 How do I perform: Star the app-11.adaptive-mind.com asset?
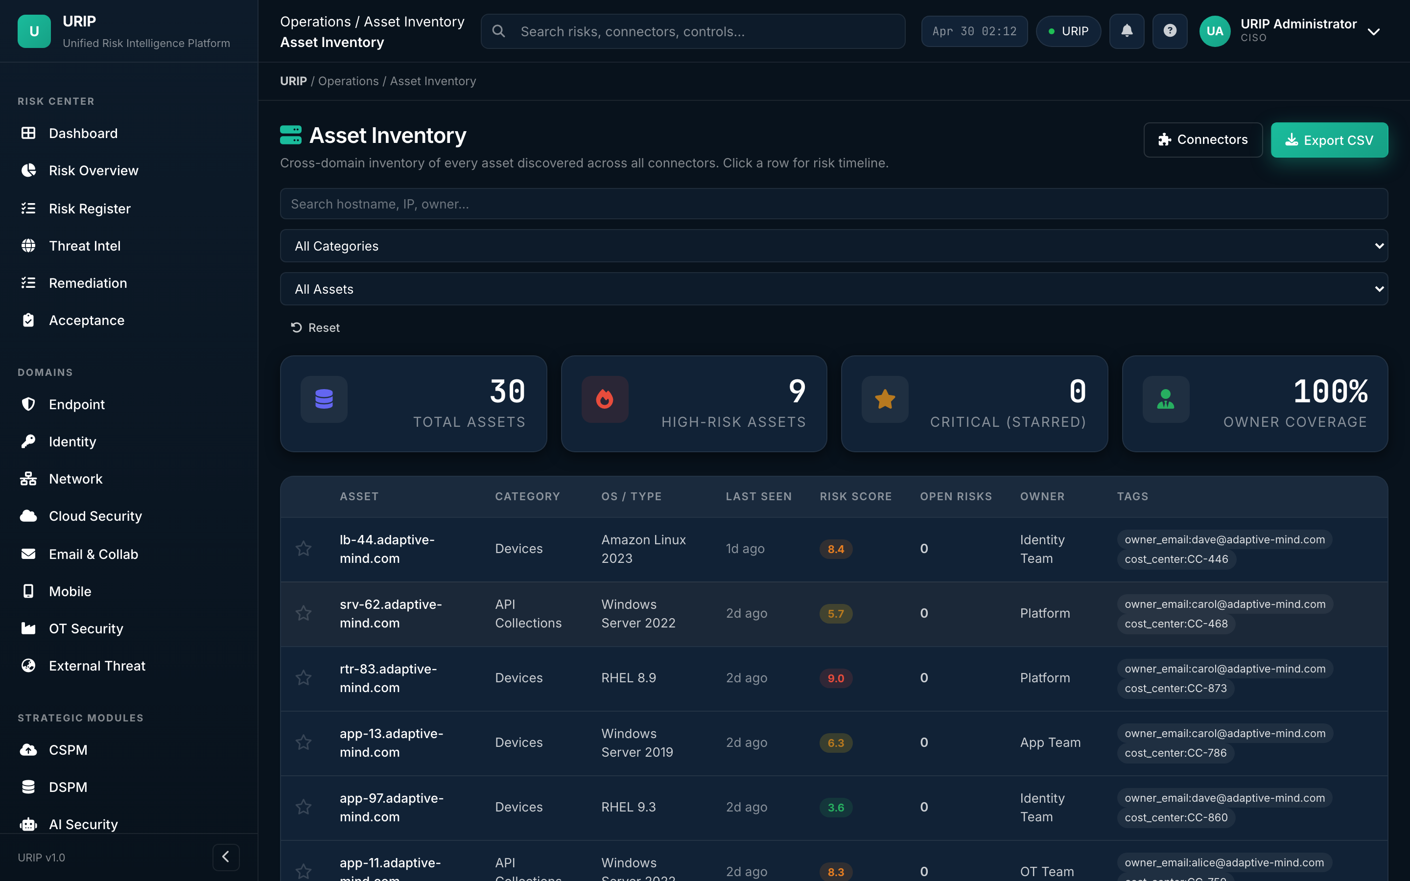click(x=304, y=872)
